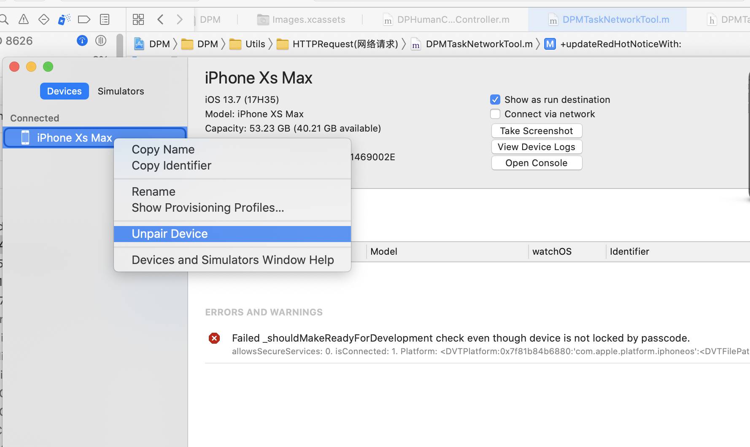Click the iOS 13.7 (17H35) text

point(242,100)
